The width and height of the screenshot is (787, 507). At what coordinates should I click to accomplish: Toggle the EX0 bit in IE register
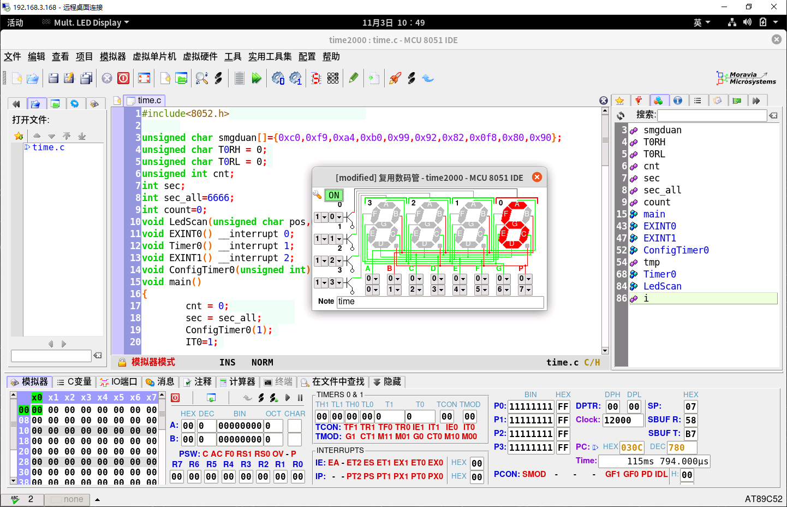coord(436,463)
